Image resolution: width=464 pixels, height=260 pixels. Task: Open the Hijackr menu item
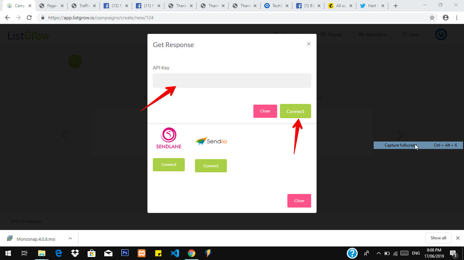pyautogui.click(x=332, y=35)
